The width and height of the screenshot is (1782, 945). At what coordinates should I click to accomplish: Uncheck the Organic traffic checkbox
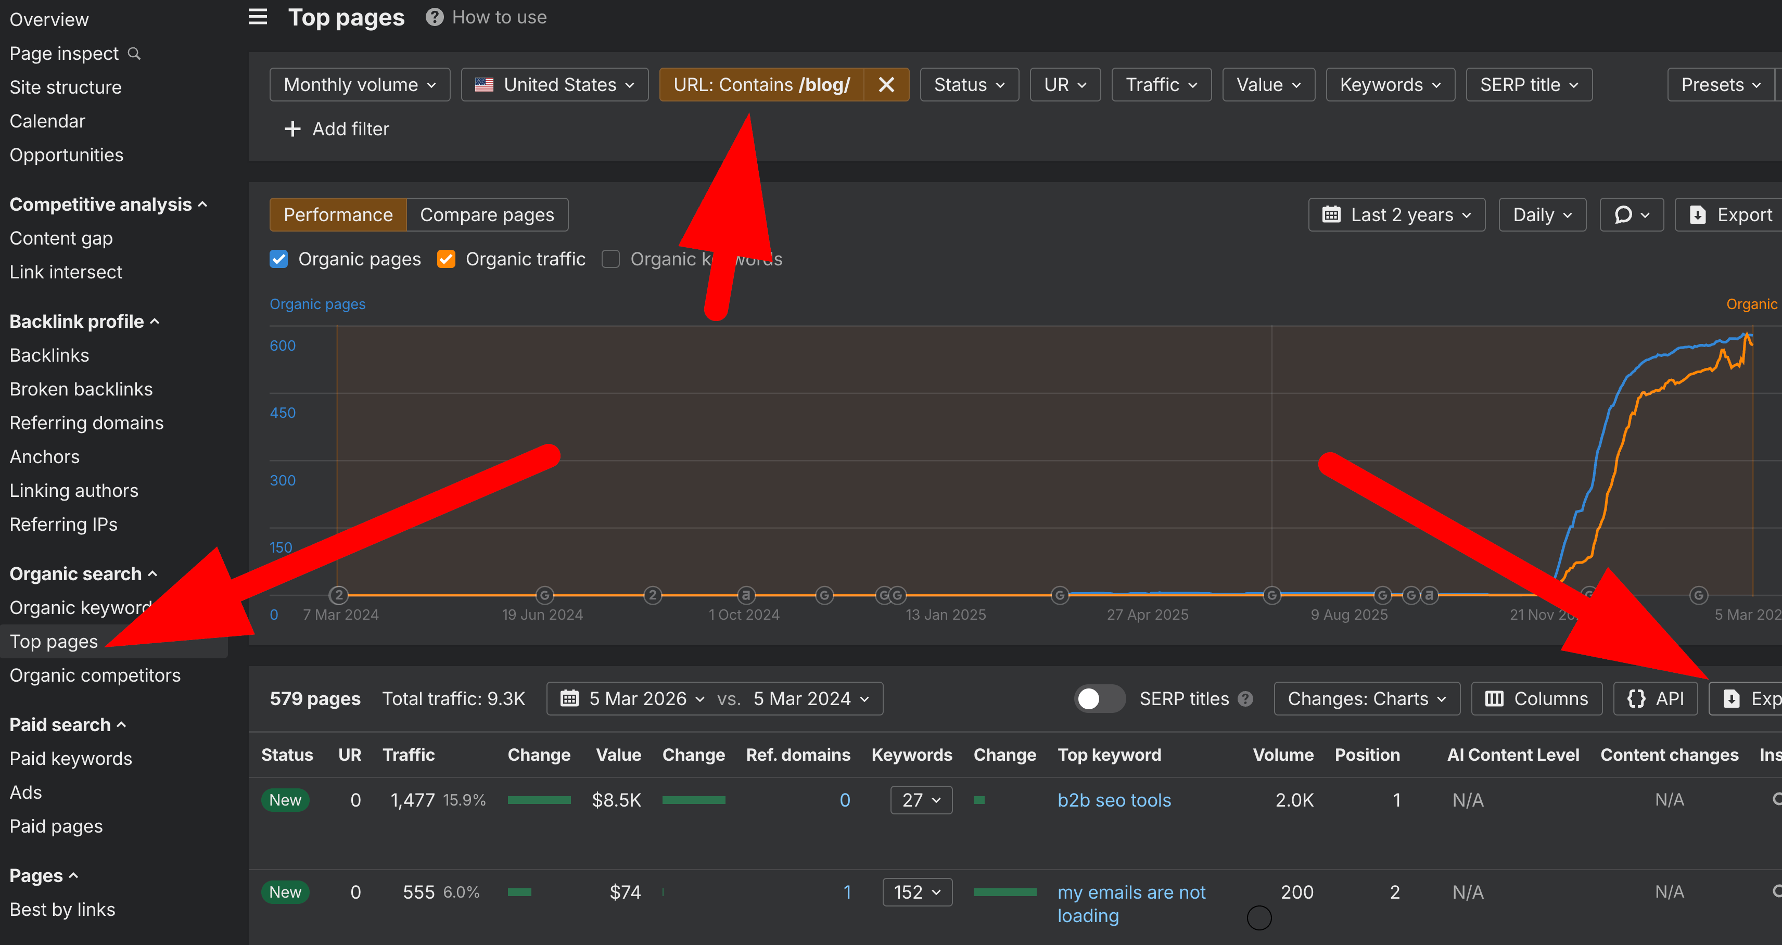446,259
